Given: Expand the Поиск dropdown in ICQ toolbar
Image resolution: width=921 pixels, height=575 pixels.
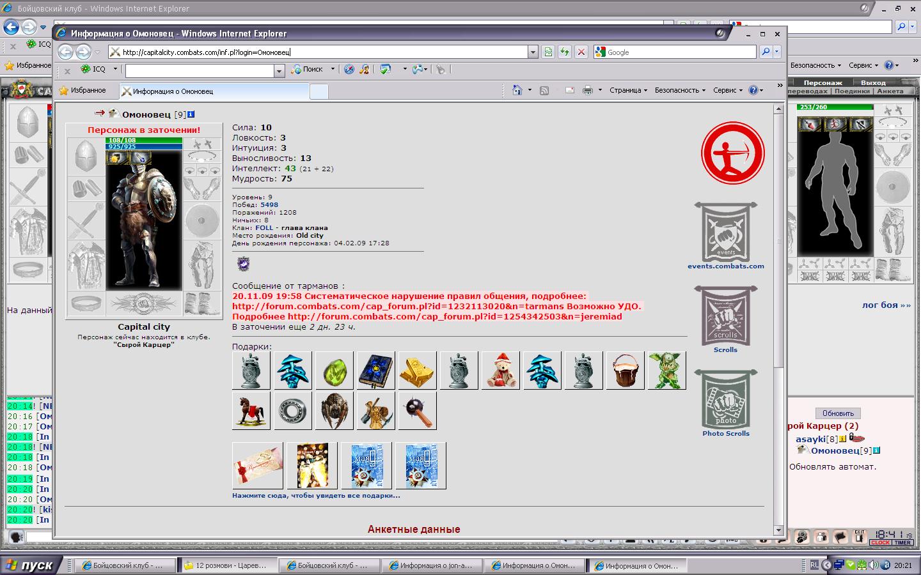Looking at the screenshot, I should 333,70.
